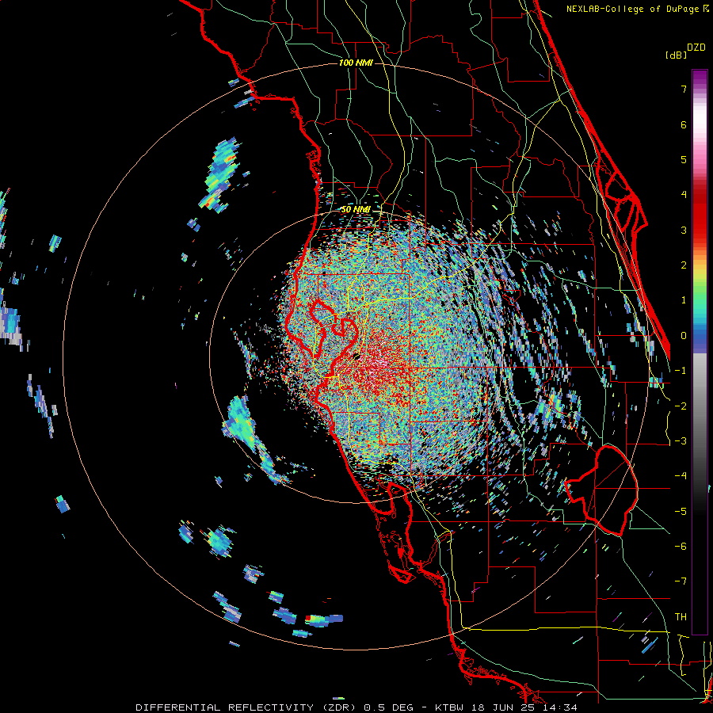The width and height of the screenshot is (713, 713).
Task: Click the DIFFERENTIAL REFLECTIVITY (ZDR) caption
Action: (x=246, y=707)
